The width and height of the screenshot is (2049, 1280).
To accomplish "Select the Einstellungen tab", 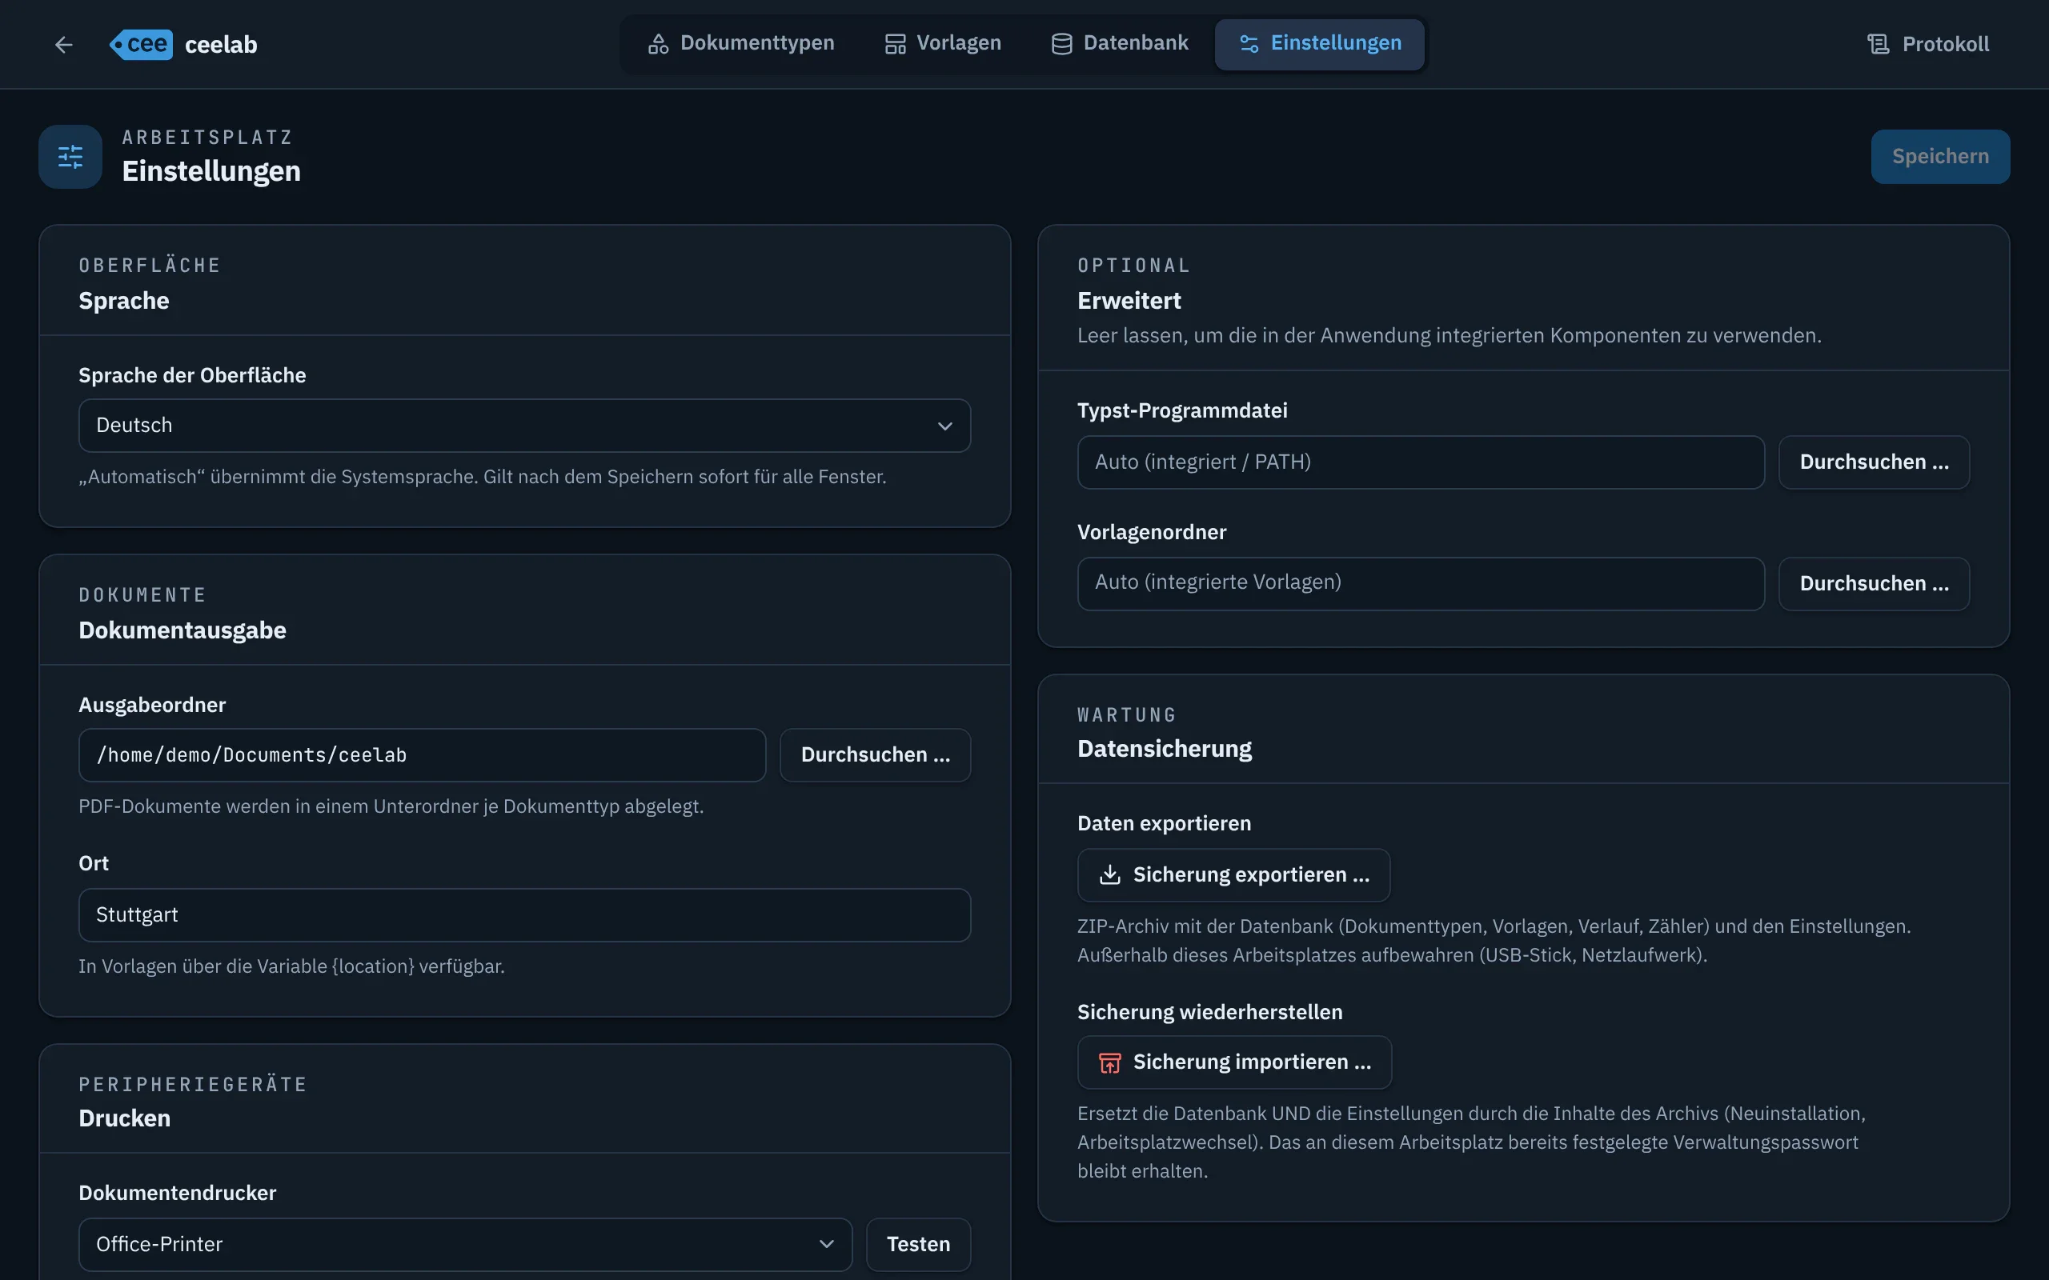I will [1319, 43].
